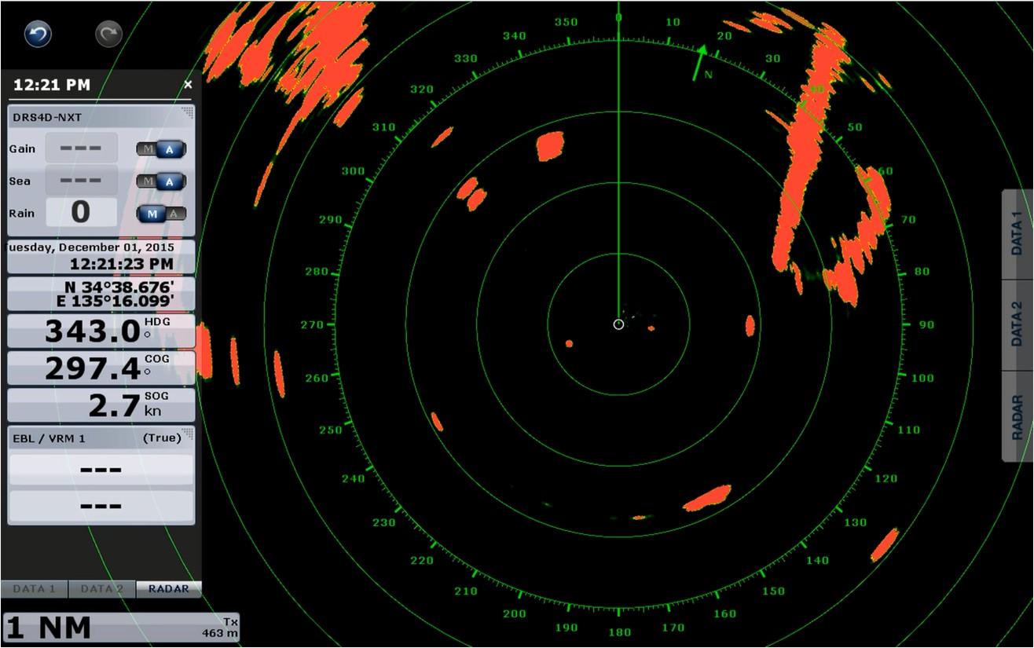Viewport: 1034px width, 648px height.
Task: Click the DRS4D-NXT panel header
Action: [101, 117]
